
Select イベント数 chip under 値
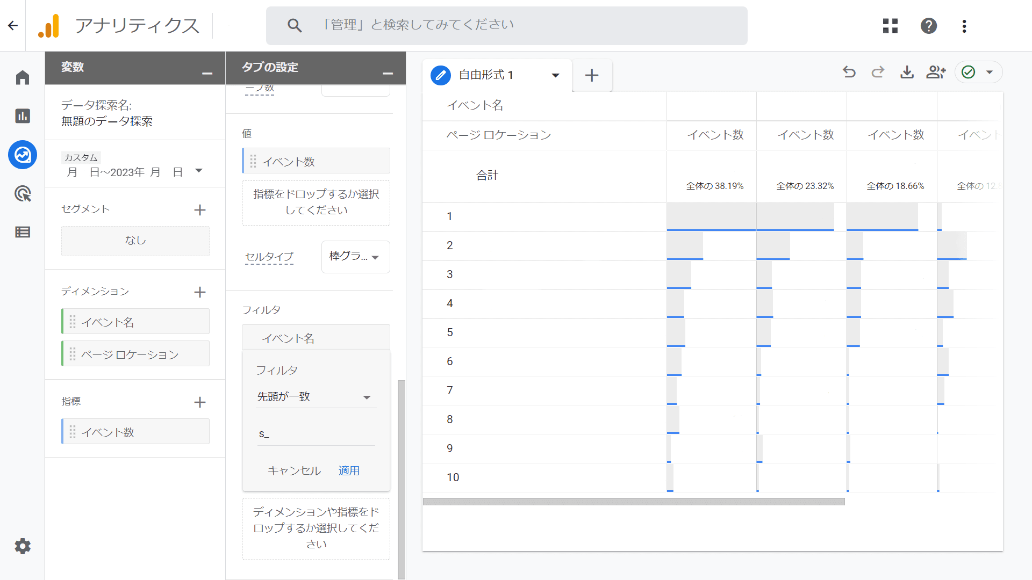tap(316, 161)
